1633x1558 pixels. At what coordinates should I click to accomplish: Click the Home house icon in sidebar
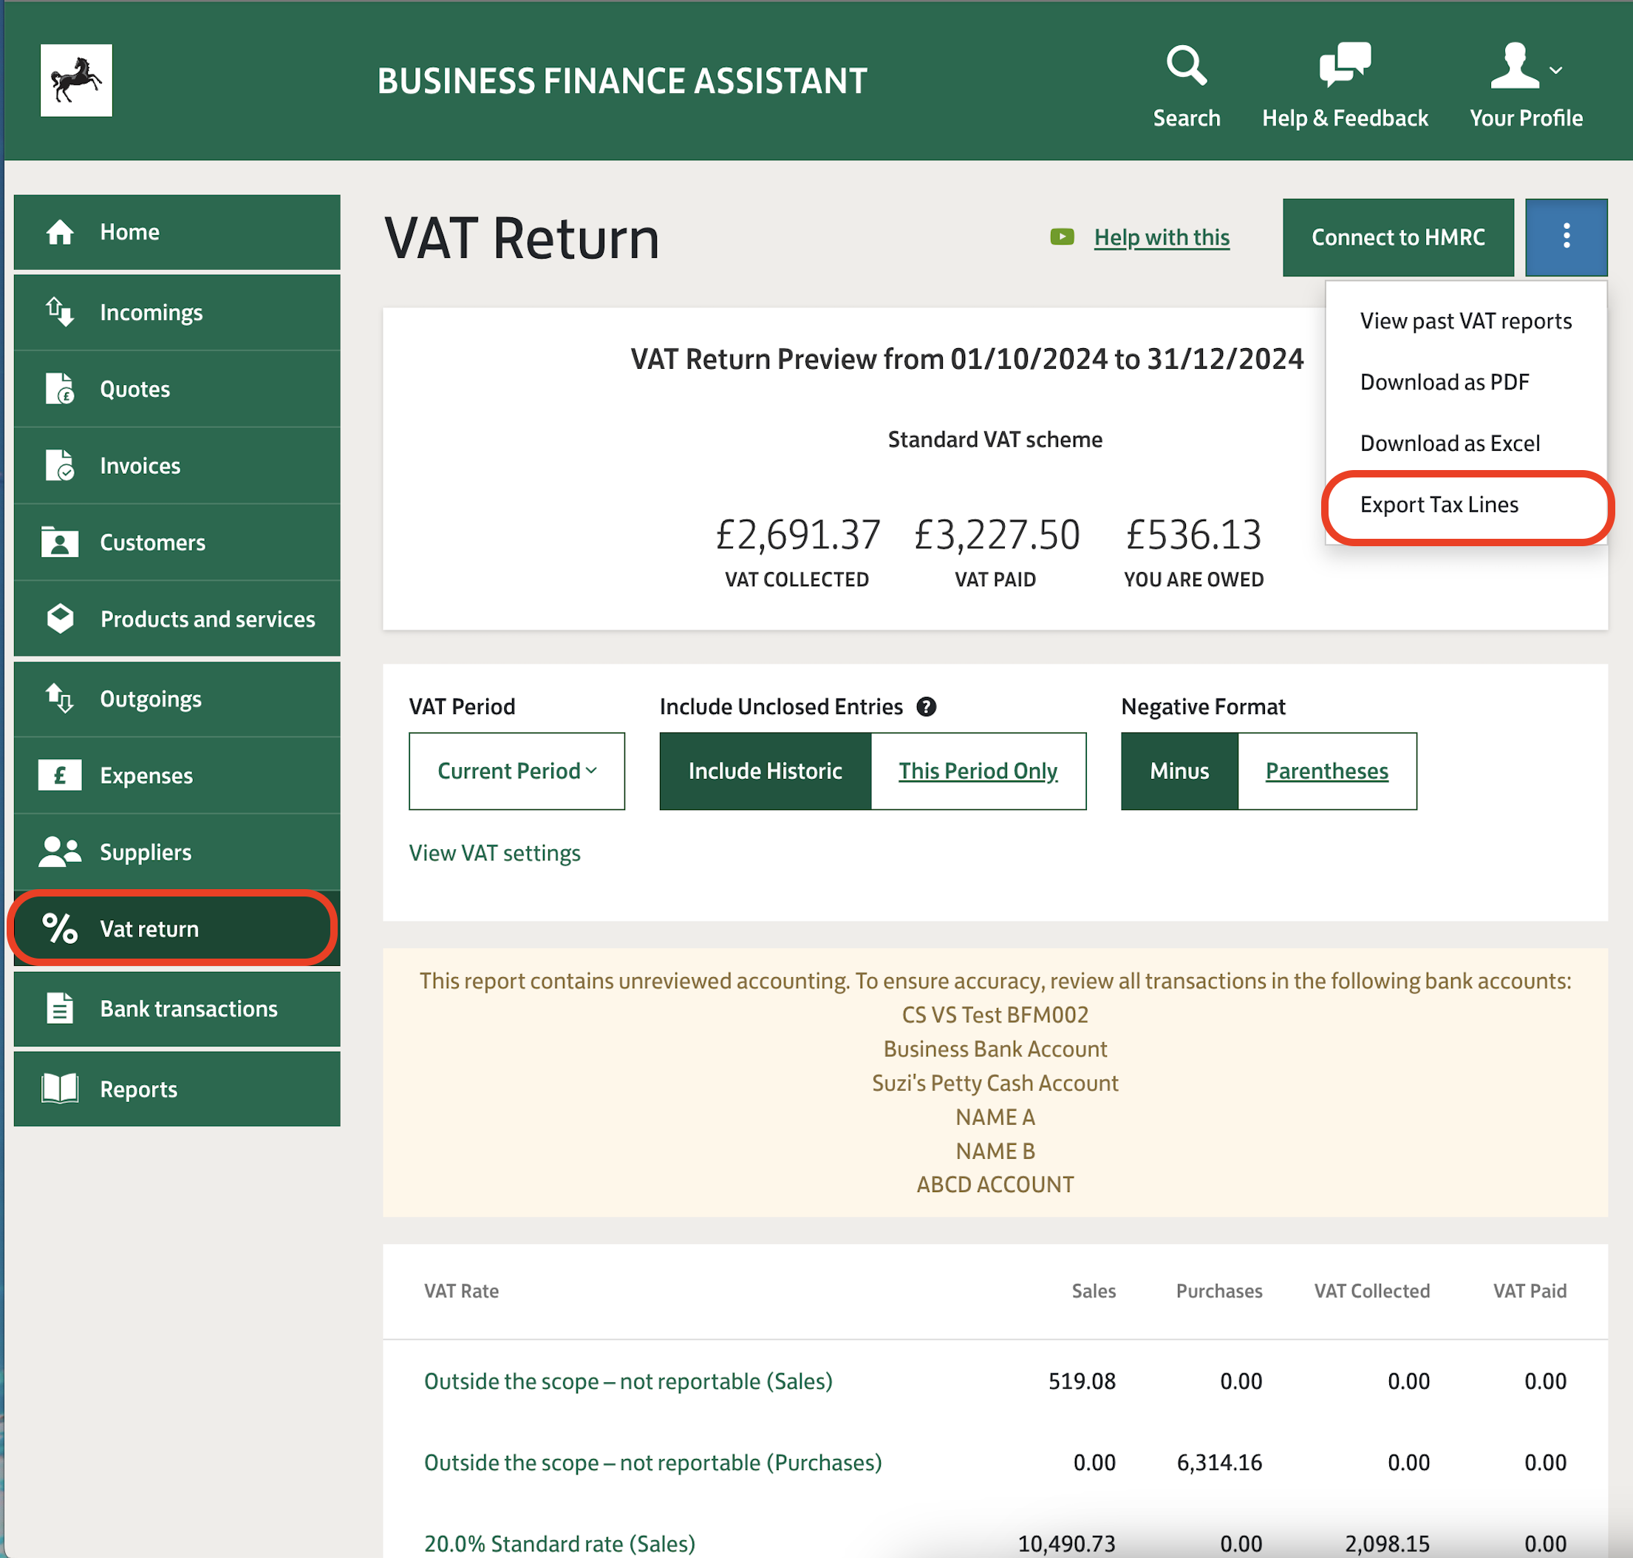(x=60, y=233)
